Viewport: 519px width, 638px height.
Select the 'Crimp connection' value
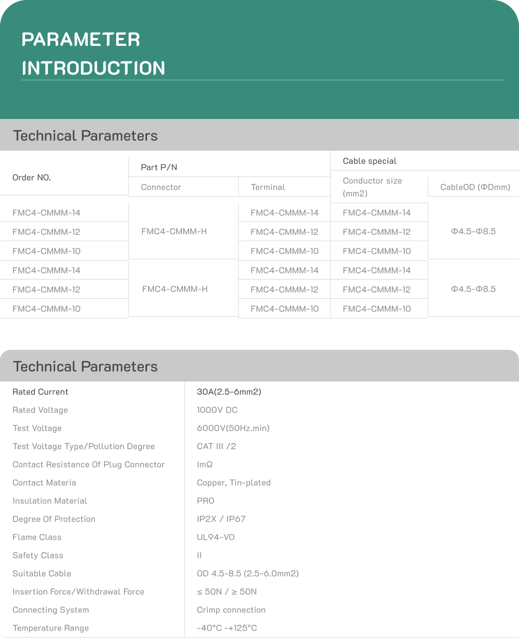(x=231, y=610)
